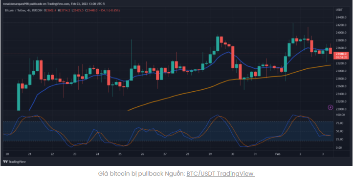
Task: Click date label 30 on time axis
Action: tap(233, 154)
